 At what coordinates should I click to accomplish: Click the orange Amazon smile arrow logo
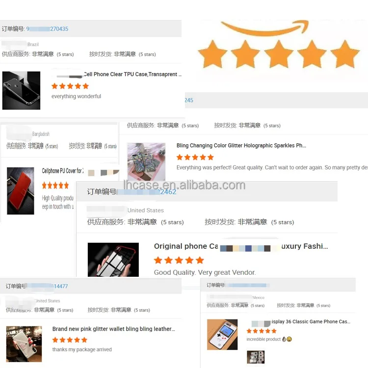pos(265,28)
